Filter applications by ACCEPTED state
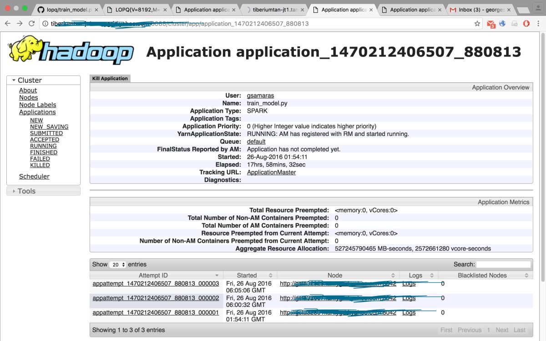The height and width of the screenshot is (341, 546). coord(45,140)
